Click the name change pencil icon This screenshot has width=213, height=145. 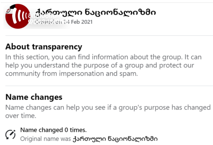click(10, 134)
